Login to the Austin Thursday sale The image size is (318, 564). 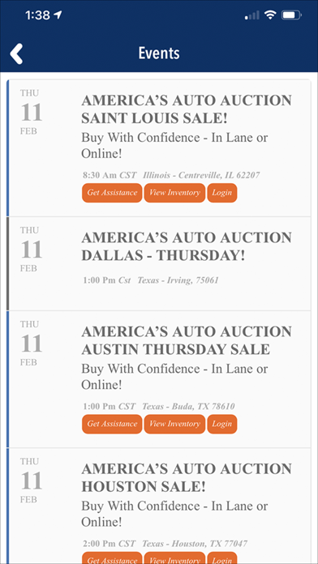tap(221, 424)
